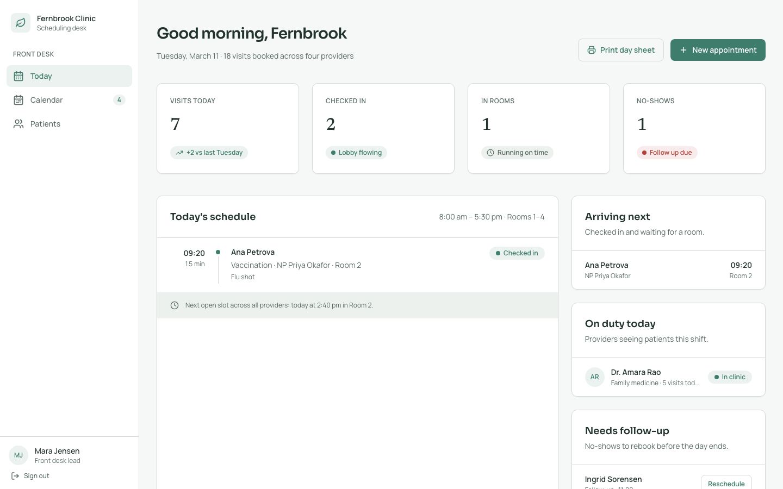Click the Sign out link

[x=30, y=476]
